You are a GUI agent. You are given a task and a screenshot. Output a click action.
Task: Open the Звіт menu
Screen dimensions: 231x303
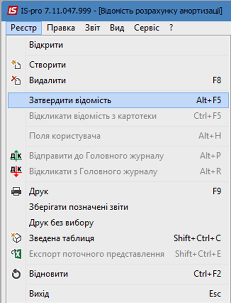click(93, 28)
